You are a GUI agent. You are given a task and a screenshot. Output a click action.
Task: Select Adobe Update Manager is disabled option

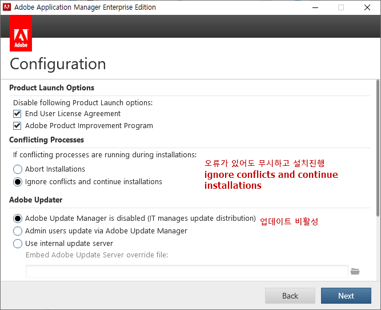18,218
